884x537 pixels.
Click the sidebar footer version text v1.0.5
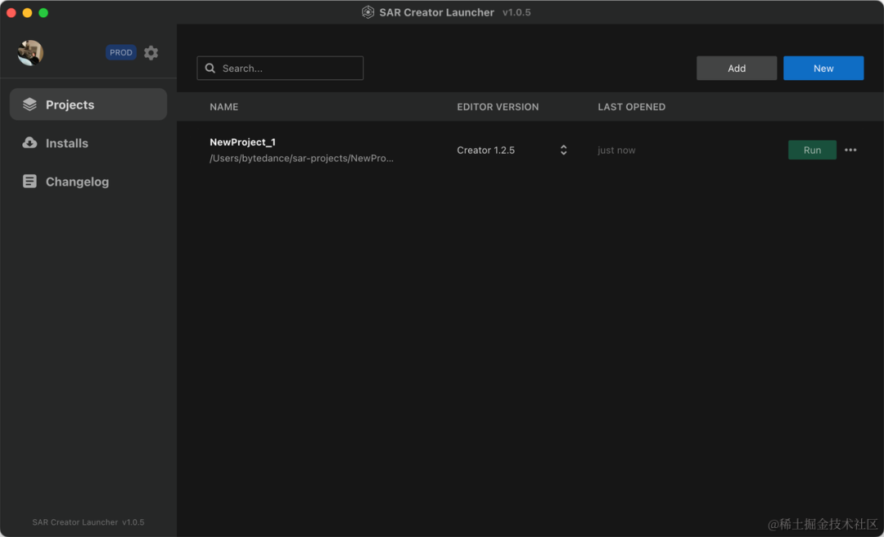(x=133, y=522)
